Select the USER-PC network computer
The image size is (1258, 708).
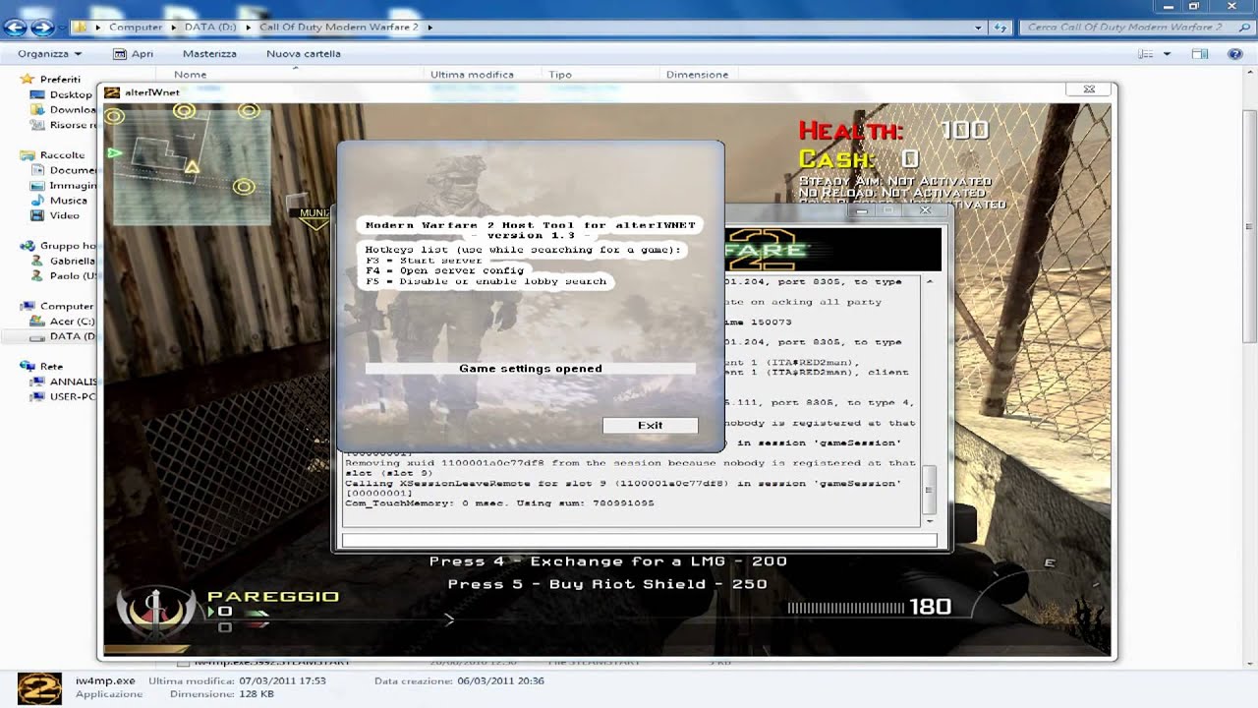point(65,397)
